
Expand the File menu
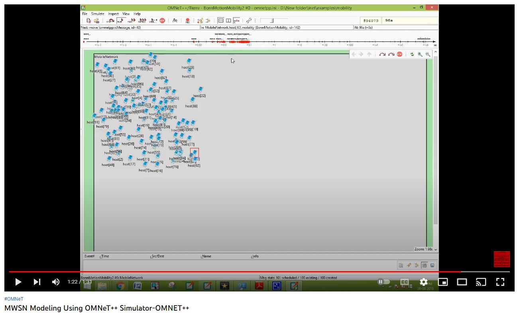[x=85, y=14]
